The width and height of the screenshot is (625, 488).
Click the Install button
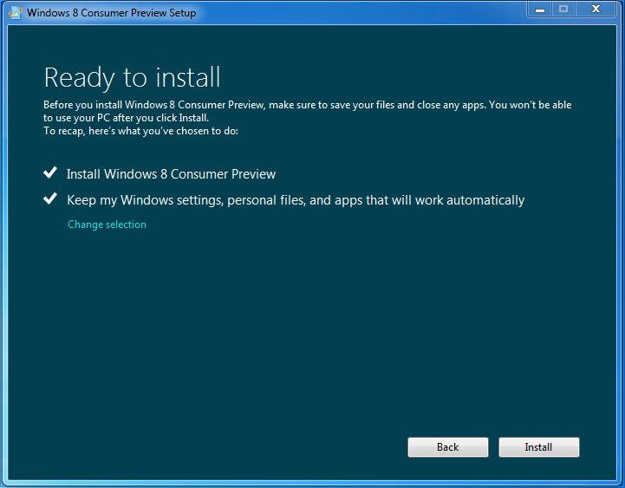538,447
